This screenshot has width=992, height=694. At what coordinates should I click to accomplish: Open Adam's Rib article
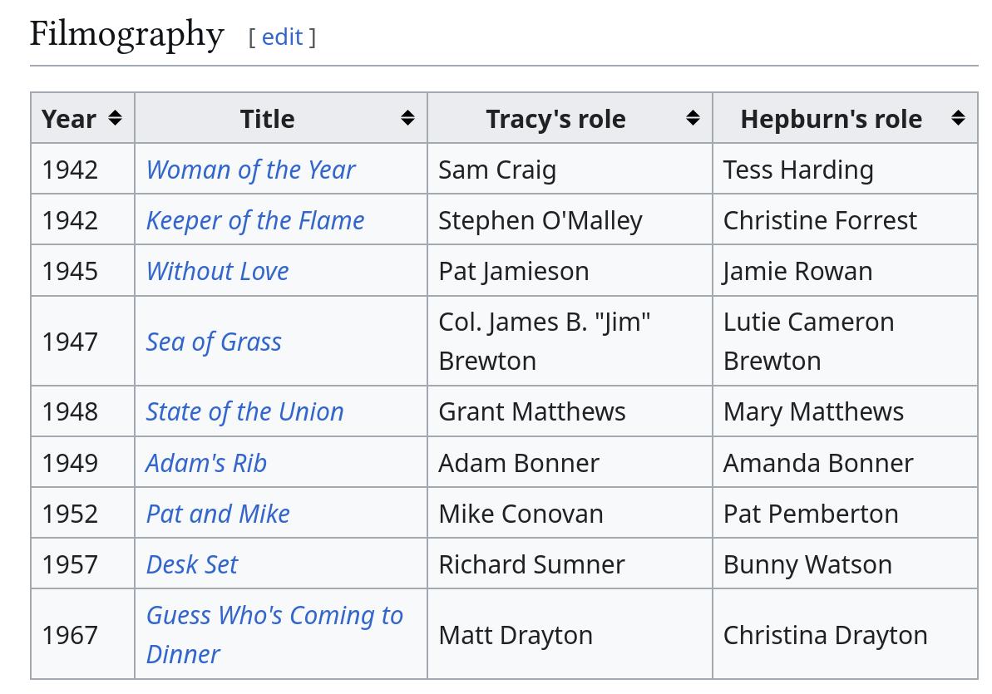[206, 463]
